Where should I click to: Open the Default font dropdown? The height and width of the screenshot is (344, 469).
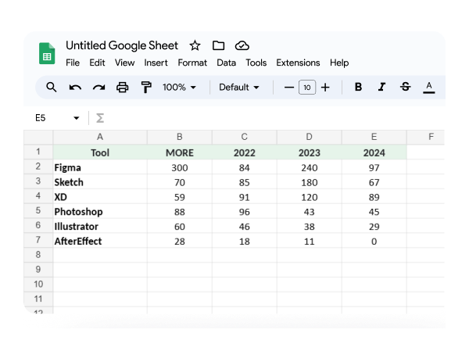[239, 88]
